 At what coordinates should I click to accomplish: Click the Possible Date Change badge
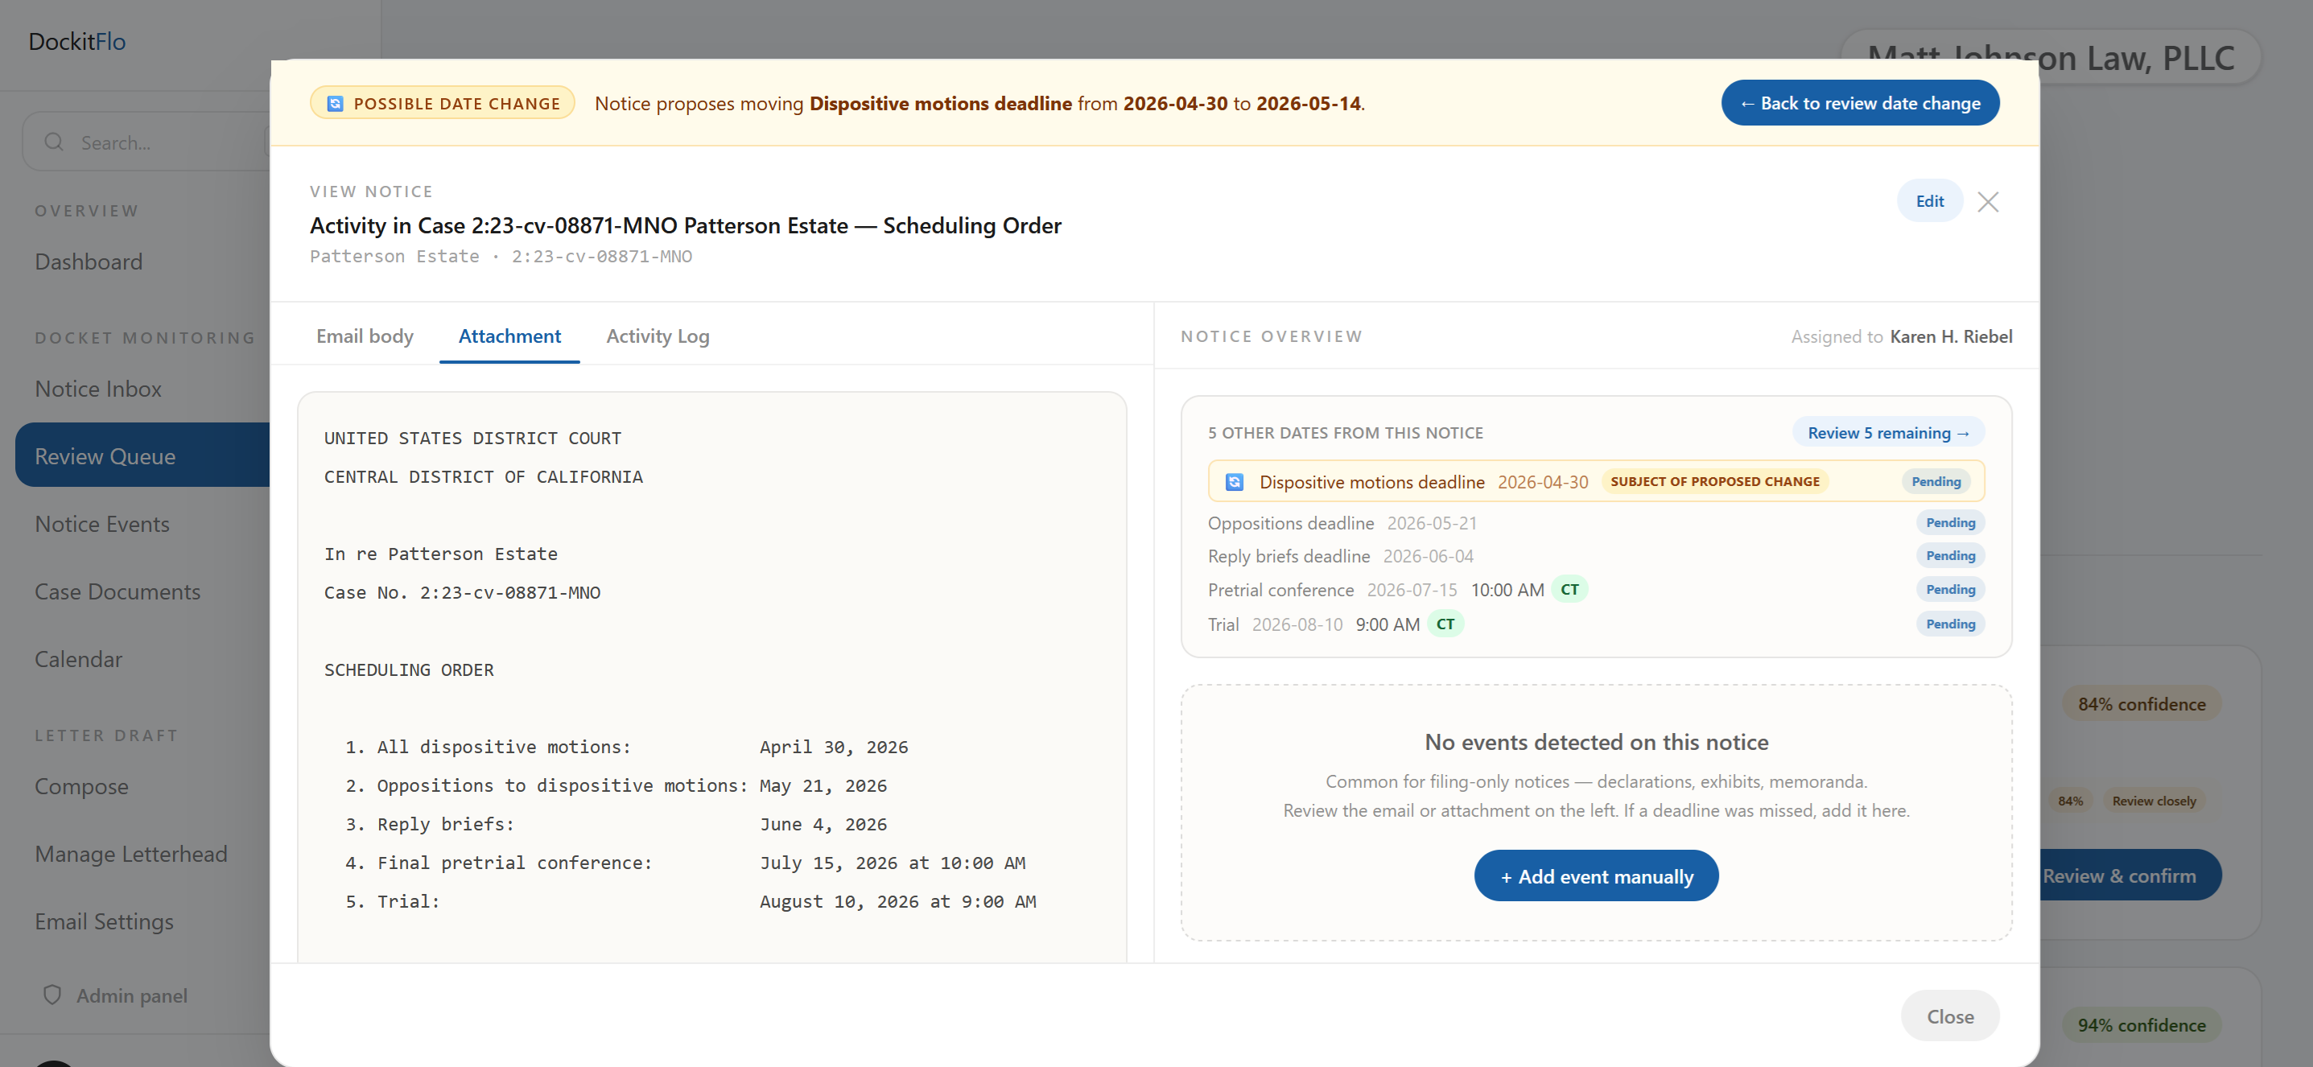[443, 103]
